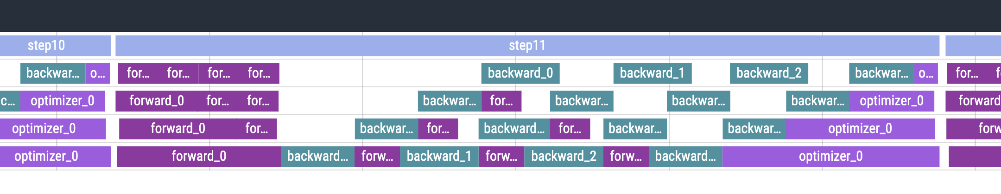The width and height of the screenshot is (1001, 194).
Task: Click the backward_0 block in first row
Action: click(520, 73)
